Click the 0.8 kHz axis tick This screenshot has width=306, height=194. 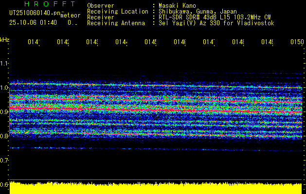click(5, 136)
